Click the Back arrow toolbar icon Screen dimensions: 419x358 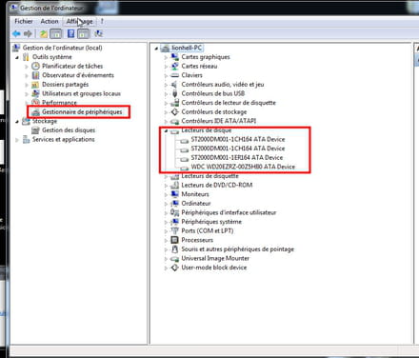click(16, 33)
